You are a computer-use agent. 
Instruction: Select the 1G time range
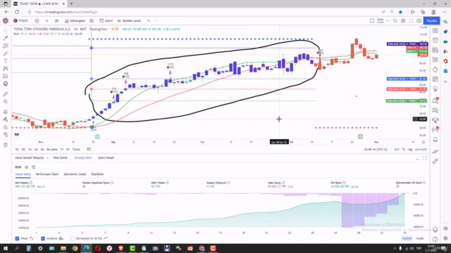point(17,150)
